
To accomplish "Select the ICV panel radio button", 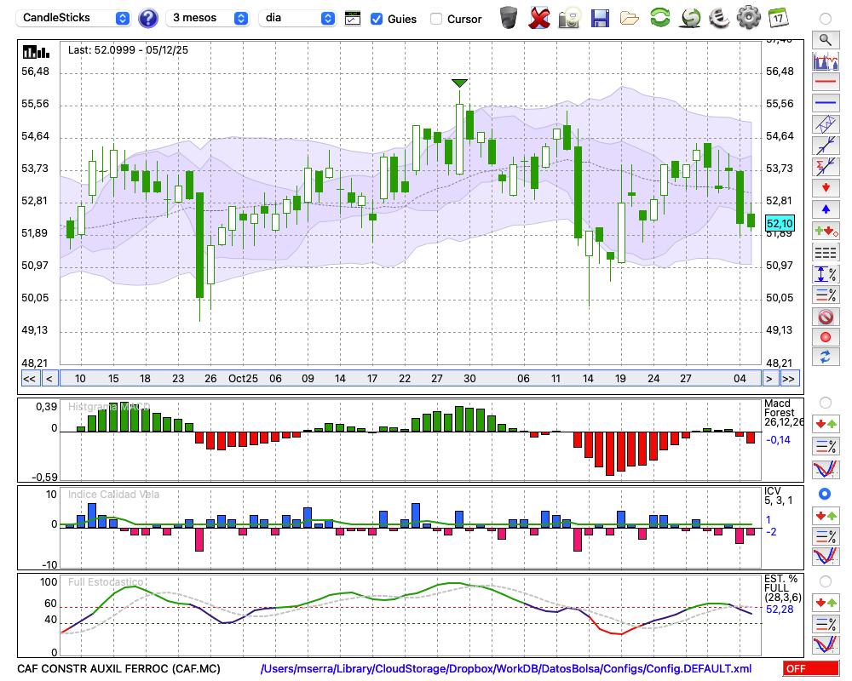I will coord(826,494).
